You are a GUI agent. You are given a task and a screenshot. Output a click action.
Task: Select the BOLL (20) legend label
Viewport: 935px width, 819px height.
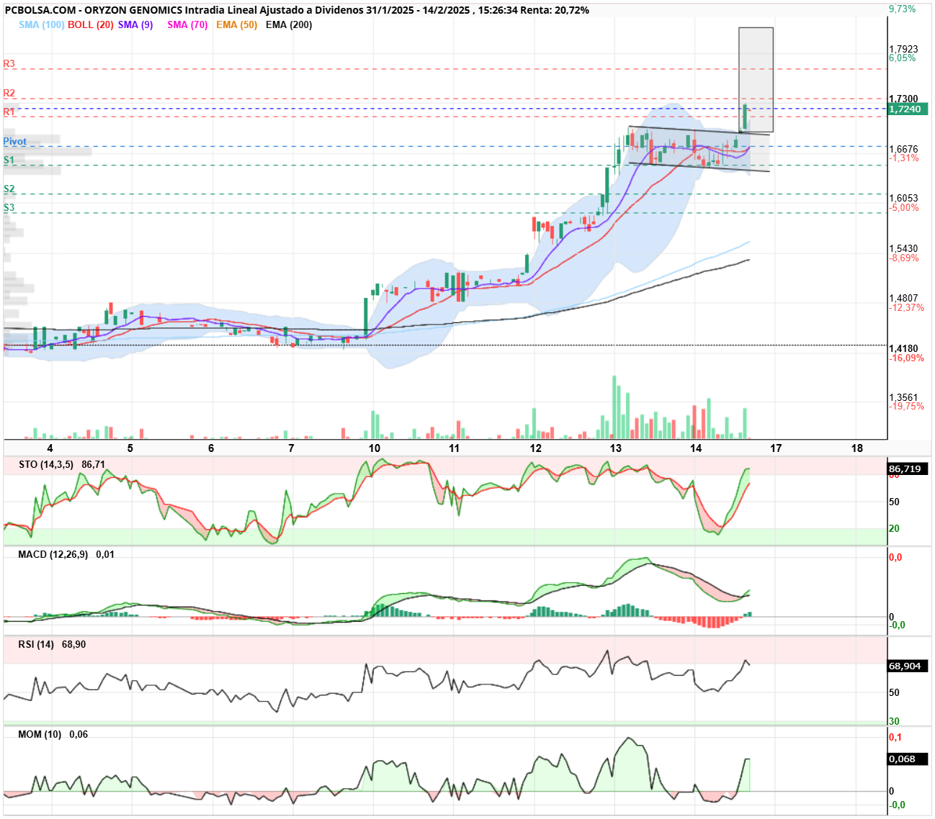91,24
